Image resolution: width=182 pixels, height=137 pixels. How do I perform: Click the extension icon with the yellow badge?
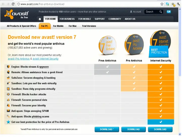173,4
